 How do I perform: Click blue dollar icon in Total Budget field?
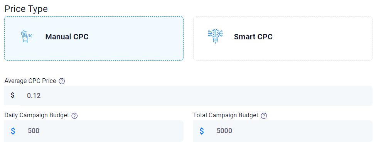click(202, 131)
